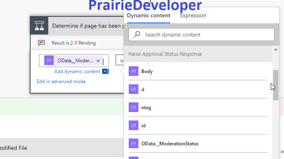This screenshot has height=159, width=284.
Task: Click the OData__ModerationStatus item icon
Action: [134, 143]
